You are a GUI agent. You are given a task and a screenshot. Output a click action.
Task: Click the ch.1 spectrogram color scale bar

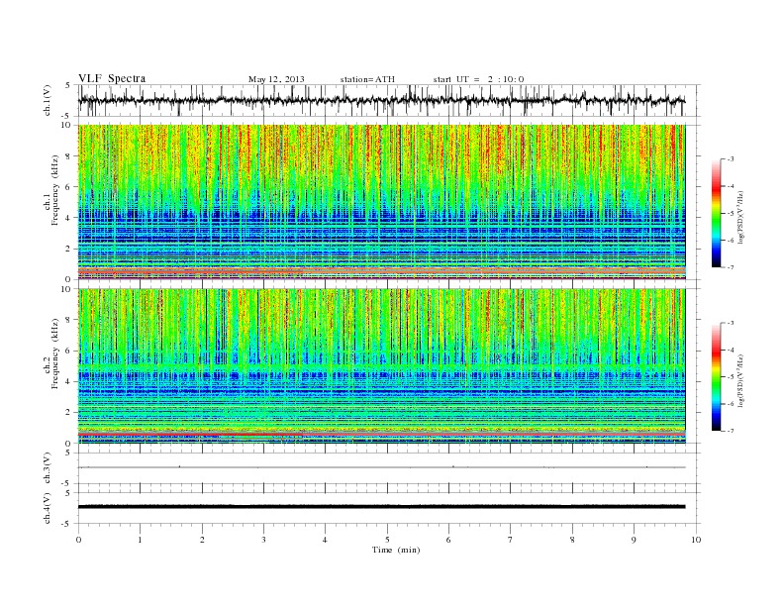(x=716, y=213)
